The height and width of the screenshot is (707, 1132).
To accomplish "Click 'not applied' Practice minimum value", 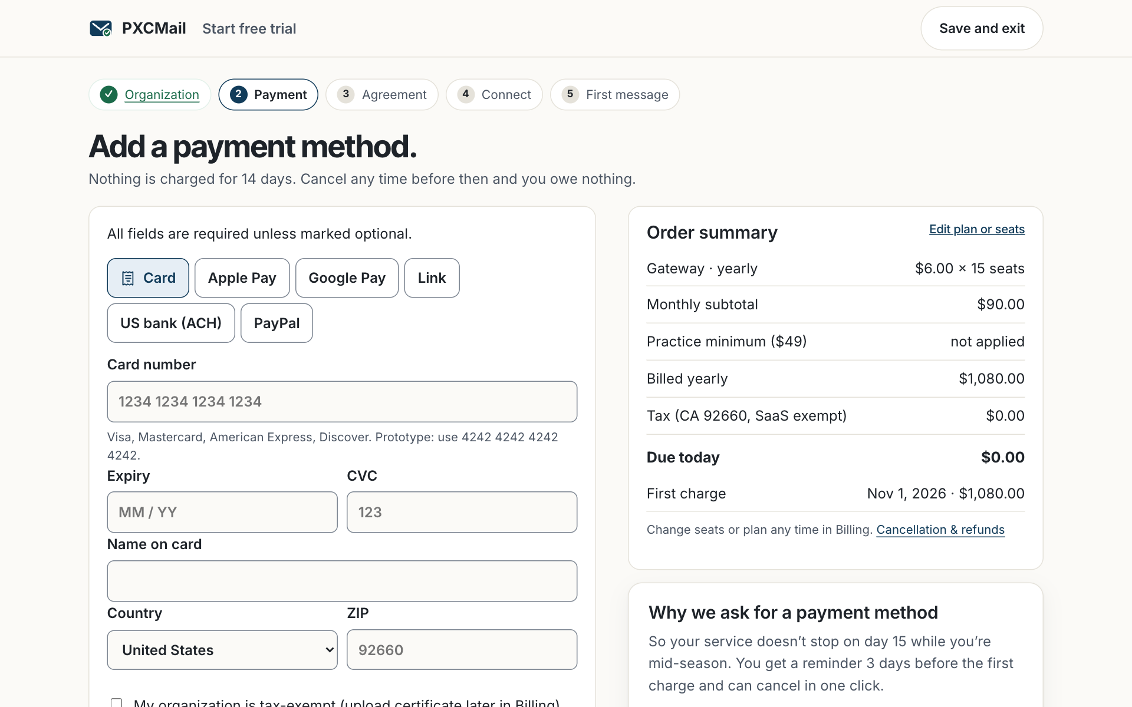I will tap(988, 342).
